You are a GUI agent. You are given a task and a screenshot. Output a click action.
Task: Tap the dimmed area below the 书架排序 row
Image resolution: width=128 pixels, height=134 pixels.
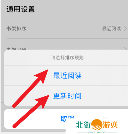[x=65, y=44]
